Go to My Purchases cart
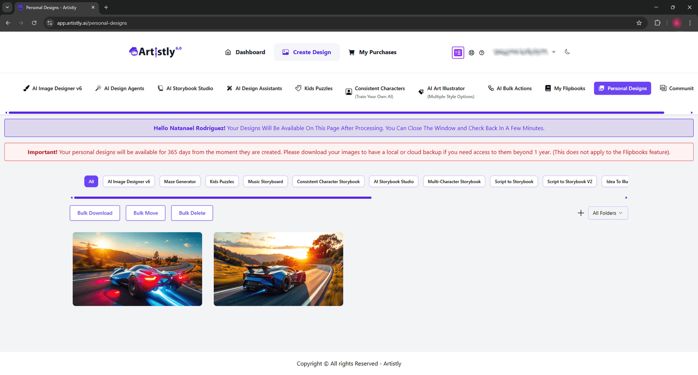The width and height of the screenshot is (698, 375). [x=373, y=52]
